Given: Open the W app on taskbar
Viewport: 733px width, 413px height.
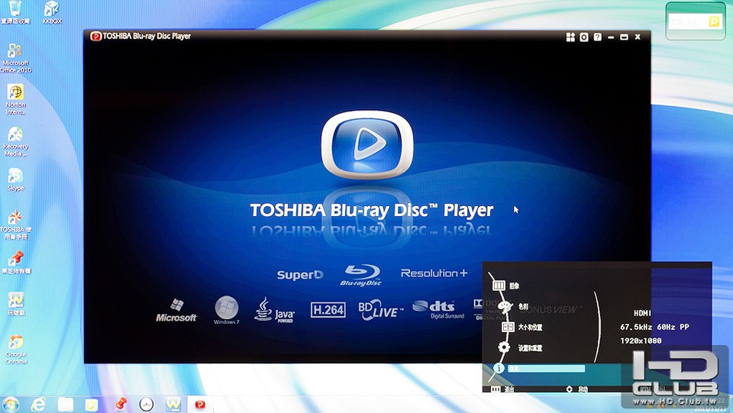Looking at the screenshot, I should 173,404.
